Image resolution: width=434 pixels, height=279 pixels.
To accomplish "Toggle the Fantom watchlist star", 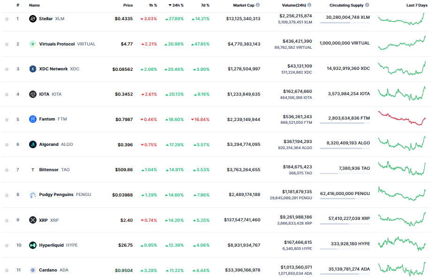I will coord(7,120).
